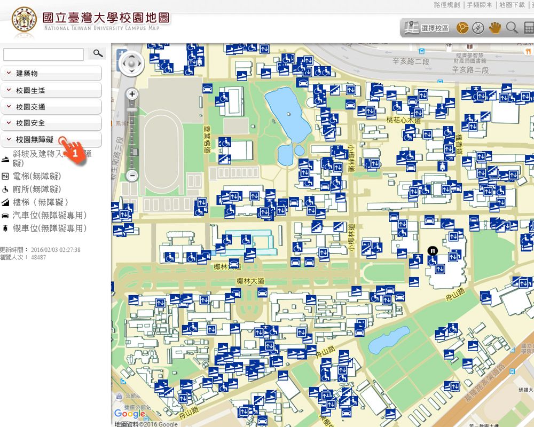Screen dimensions: 534x427
Task: Activate the hand pan tool in the toolbar
Action: pyautogui.click(x=495, y=27)
